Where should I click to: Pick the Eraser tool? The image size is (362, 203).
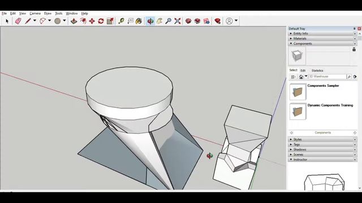(18, 21)
